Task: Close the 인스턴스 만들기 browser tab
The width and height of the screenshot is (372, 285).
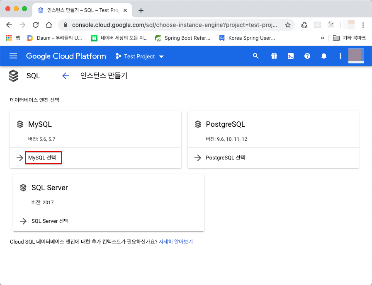Action: pos(125,10)
